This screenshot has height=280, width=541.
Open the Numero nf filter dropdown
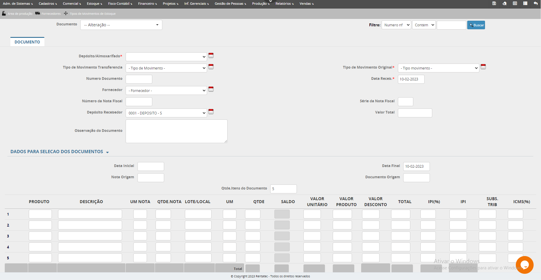click(396, 25)
